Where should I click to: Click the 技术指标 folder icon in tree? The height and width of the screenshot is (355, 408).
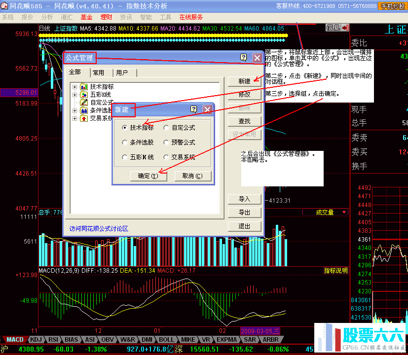83,87
